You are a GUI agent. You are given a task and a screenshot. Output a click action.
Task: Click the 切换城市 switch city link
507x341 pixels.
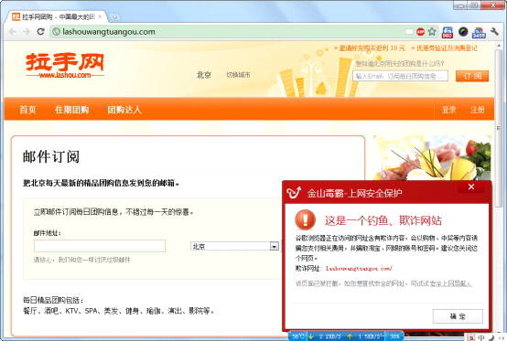coord(238,75)
